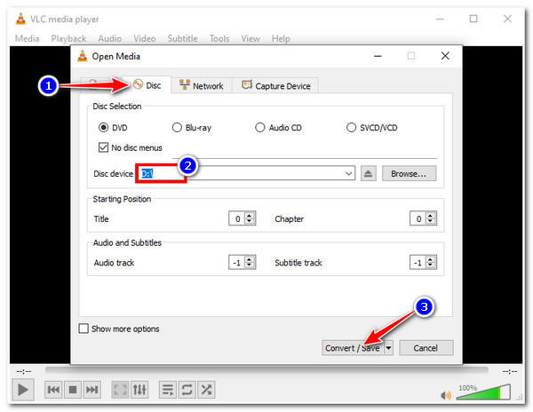The height and width of the screenshot is (412, 533).
Task: Select the Blu-ray radio button
Action: 177,128
